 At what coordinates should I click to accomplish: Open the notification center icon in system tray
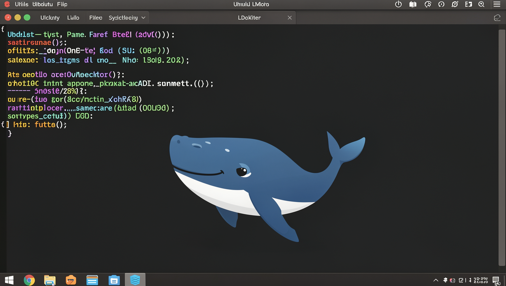pos(496,280)
